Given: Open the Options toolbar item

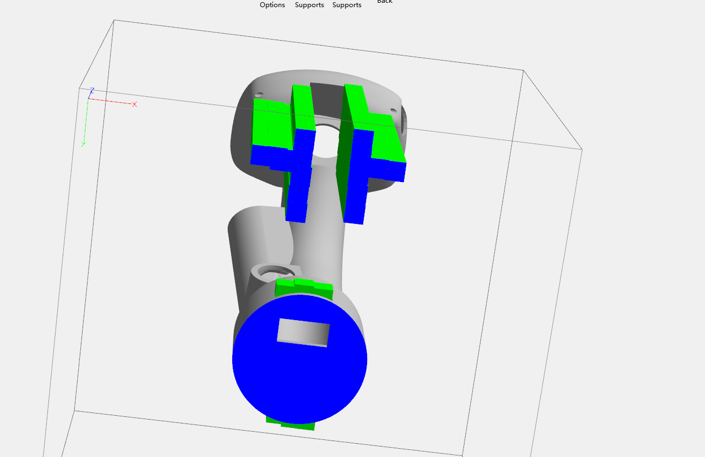Looking at the screenshot, I should point(272,5).
